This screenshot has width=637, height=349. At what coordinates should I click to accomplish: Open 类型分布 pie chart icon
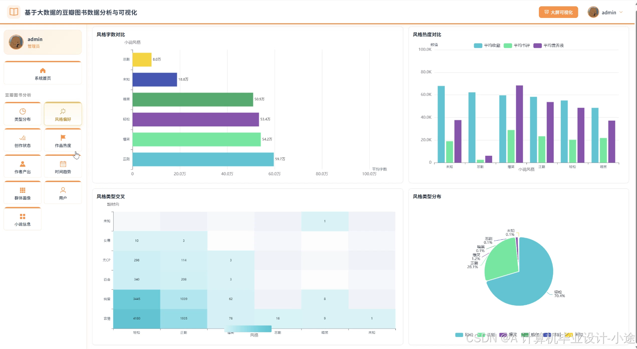pyautogui.click(x=23, y=112)
